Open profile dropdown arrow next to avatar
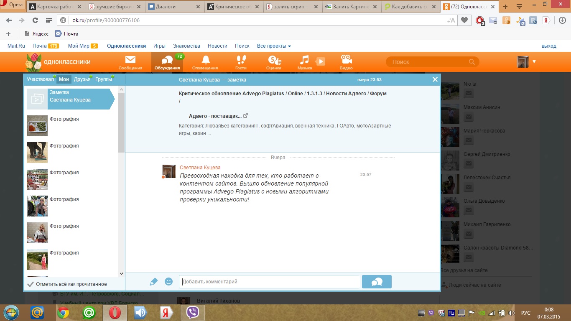Viewport: 571px width, 321px height. 534,62
